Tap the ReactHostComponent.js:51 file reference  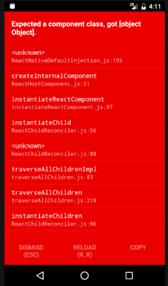pyautogui.click(x=50, y=84)
